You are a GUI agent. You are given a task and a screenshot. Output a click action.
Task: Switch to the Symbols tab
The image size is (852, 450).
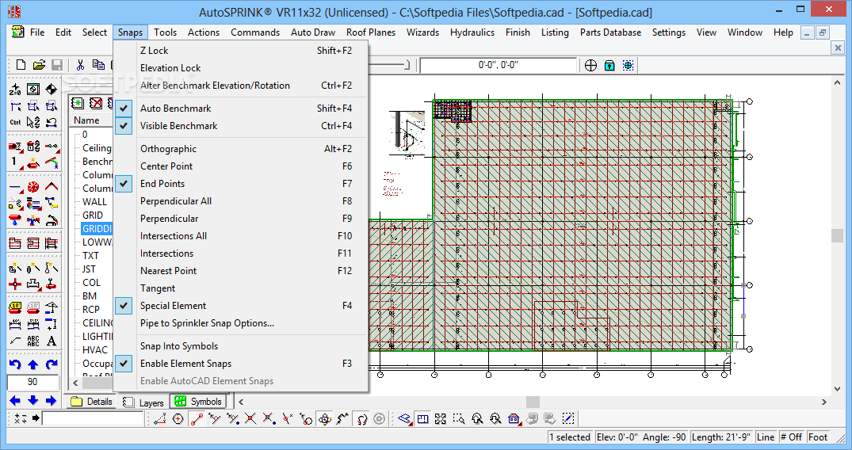198,402
